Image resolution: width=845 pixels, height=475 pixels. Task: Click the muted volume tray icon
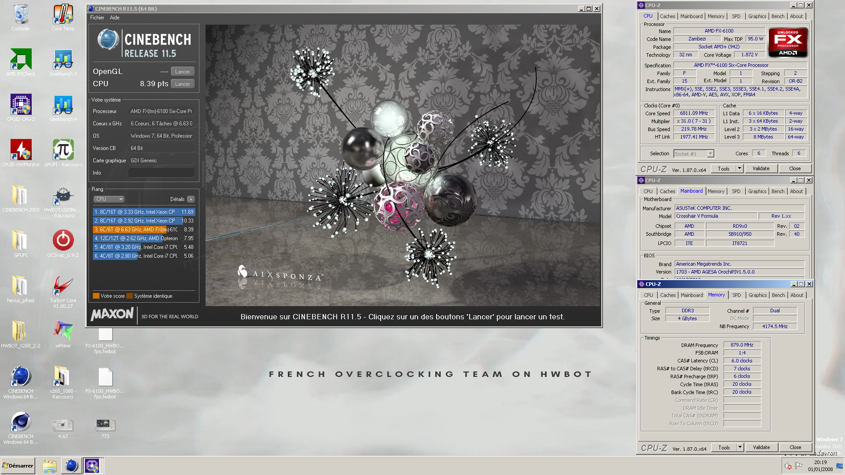tap(788, 466)
